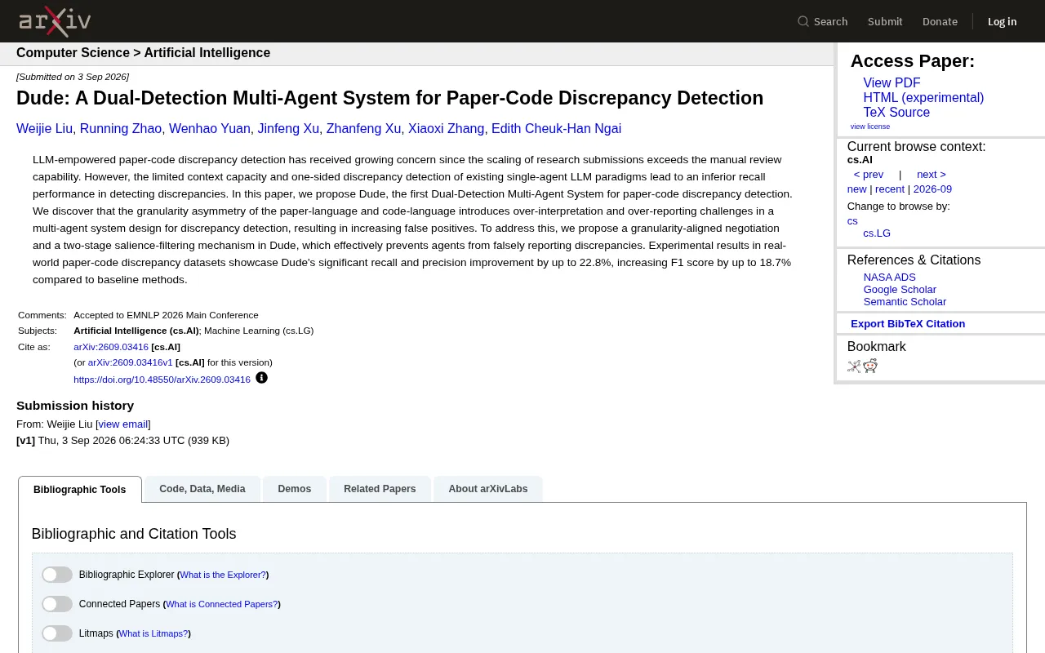Download the TeX Source

click(896, 113)
